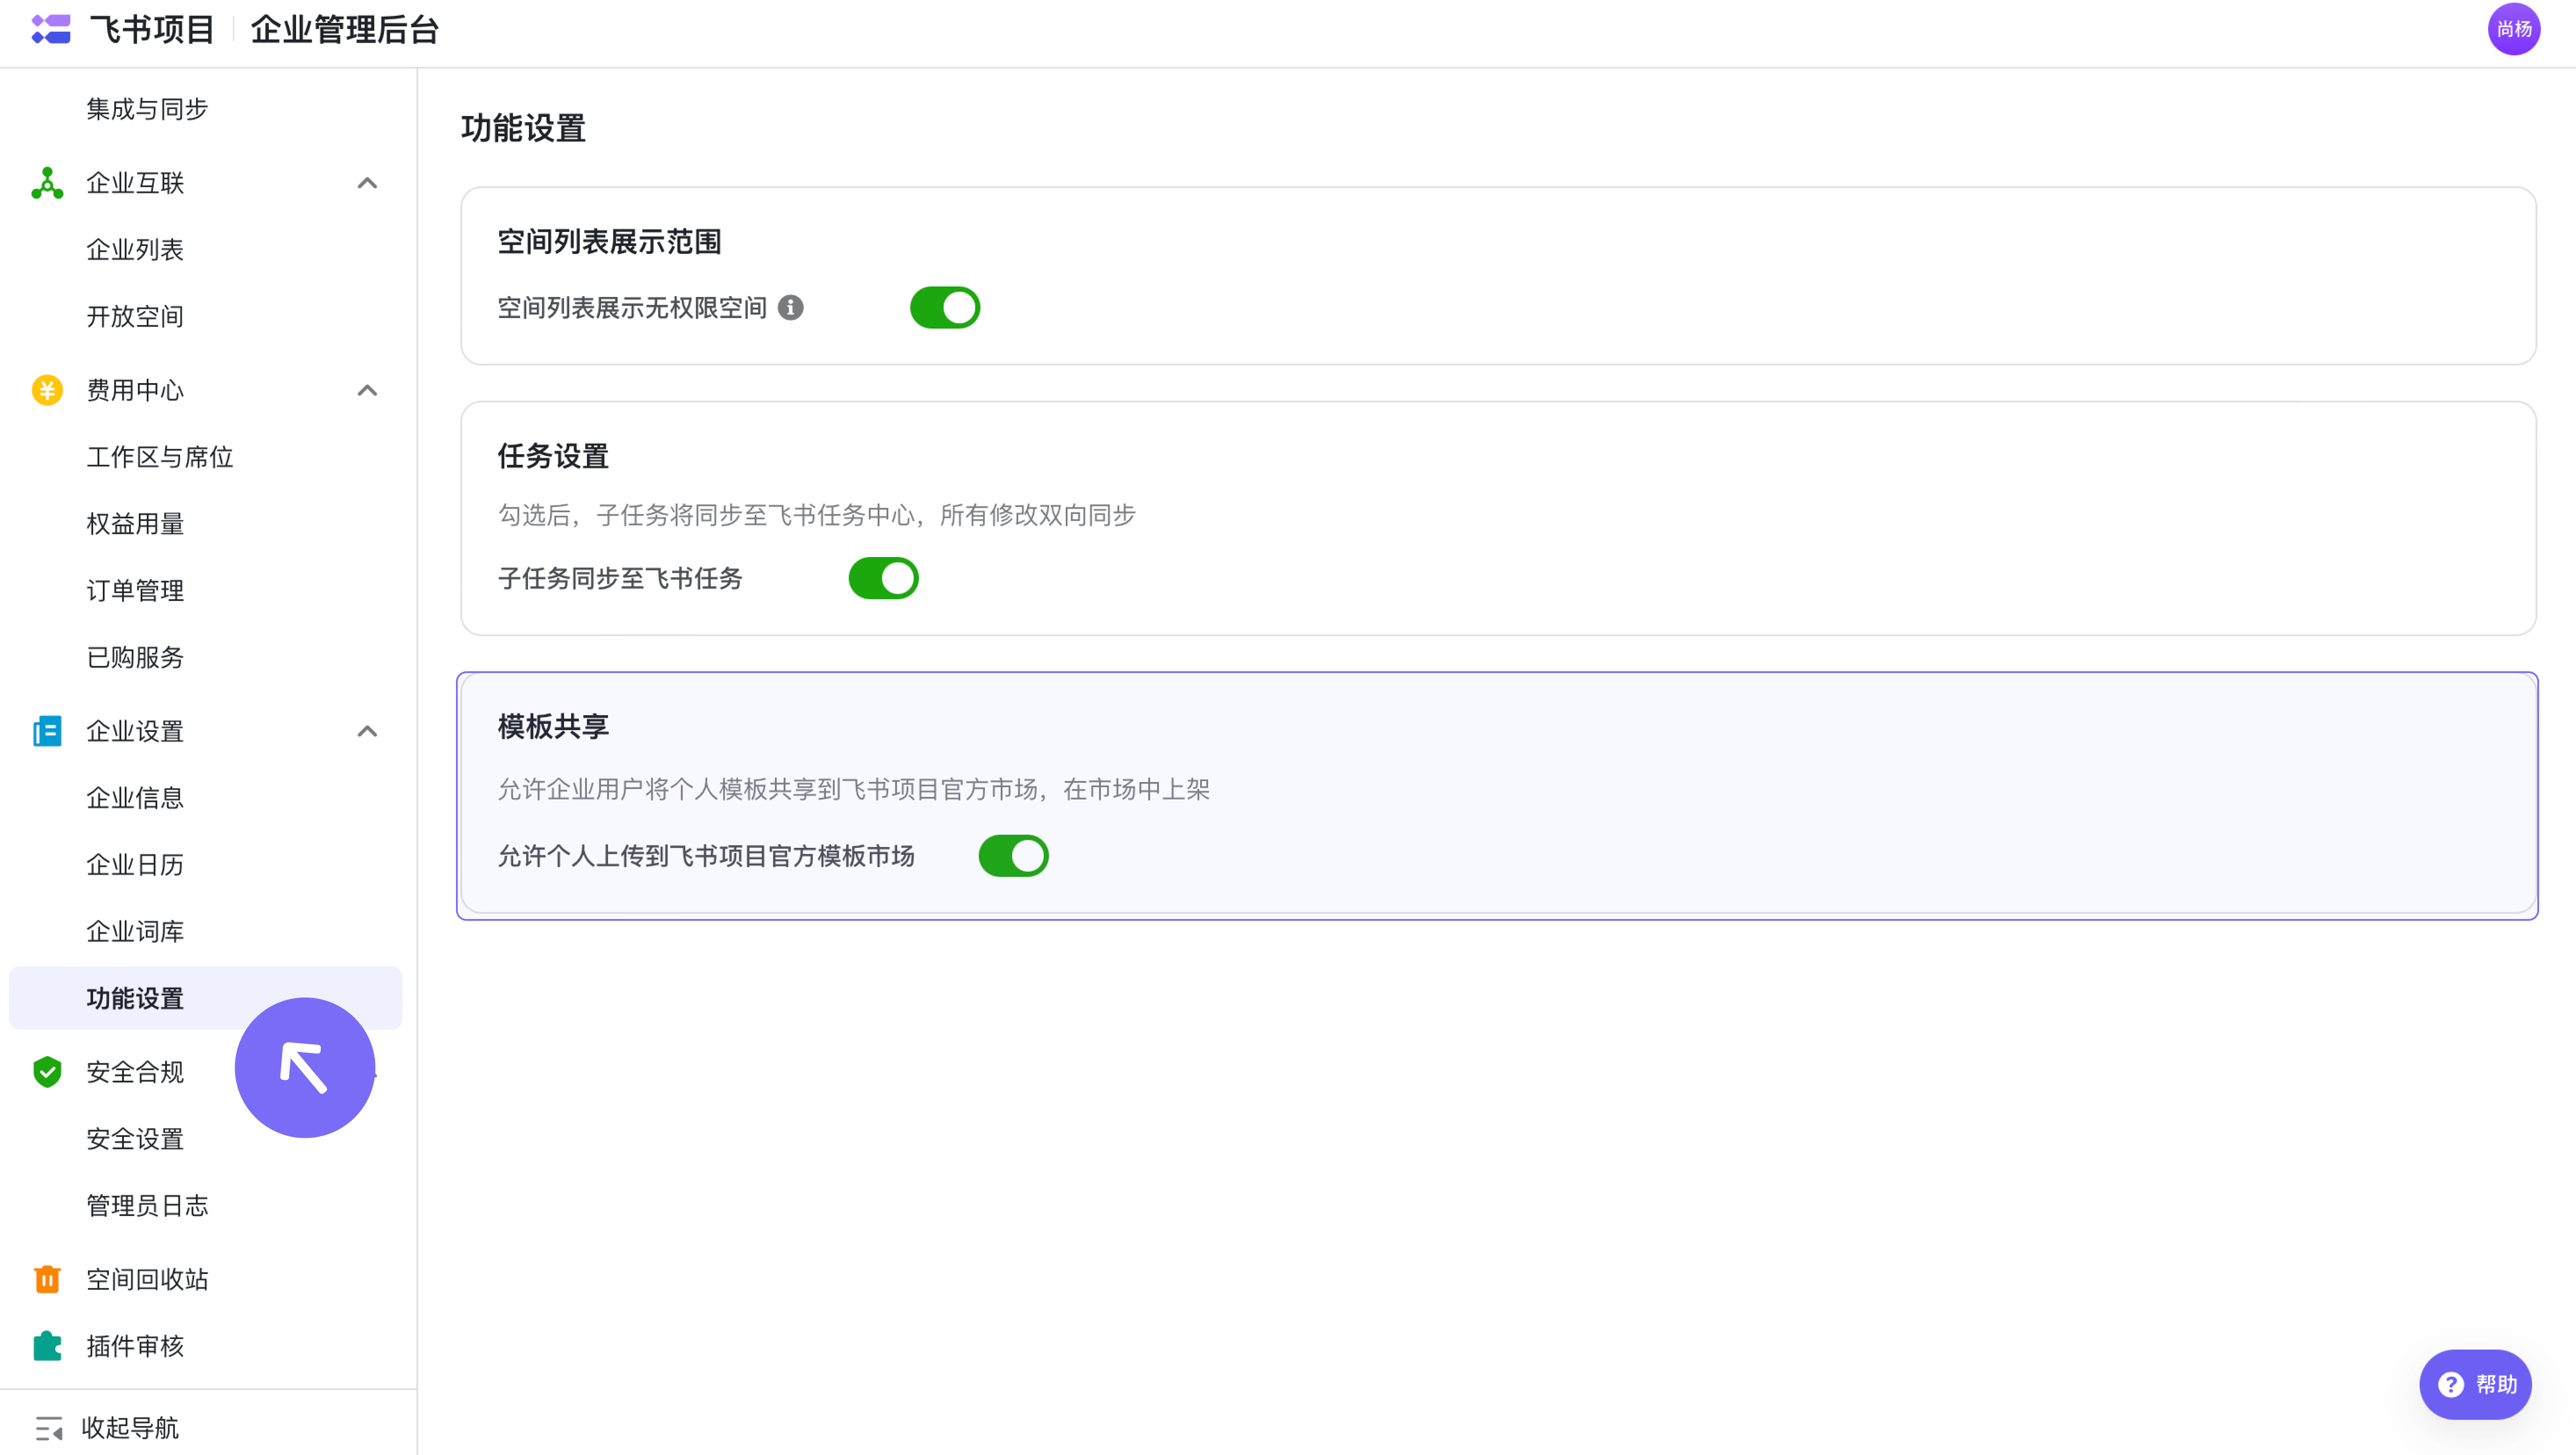Navigate to 订单管理
Screen dimensions: 2576x1455
[135, 590]
